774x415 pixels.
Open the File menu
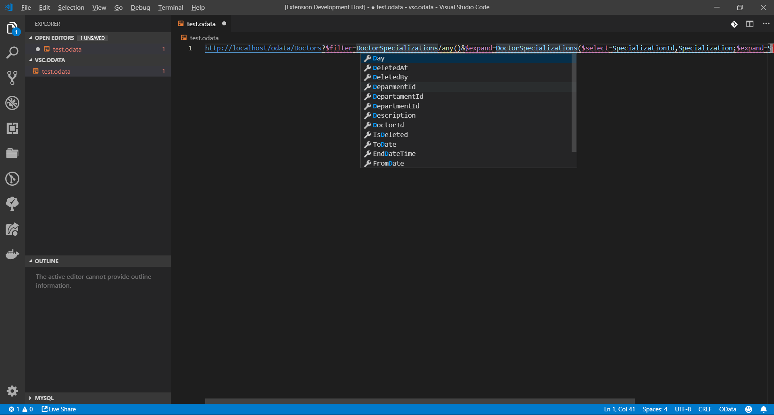pos(26,7)
